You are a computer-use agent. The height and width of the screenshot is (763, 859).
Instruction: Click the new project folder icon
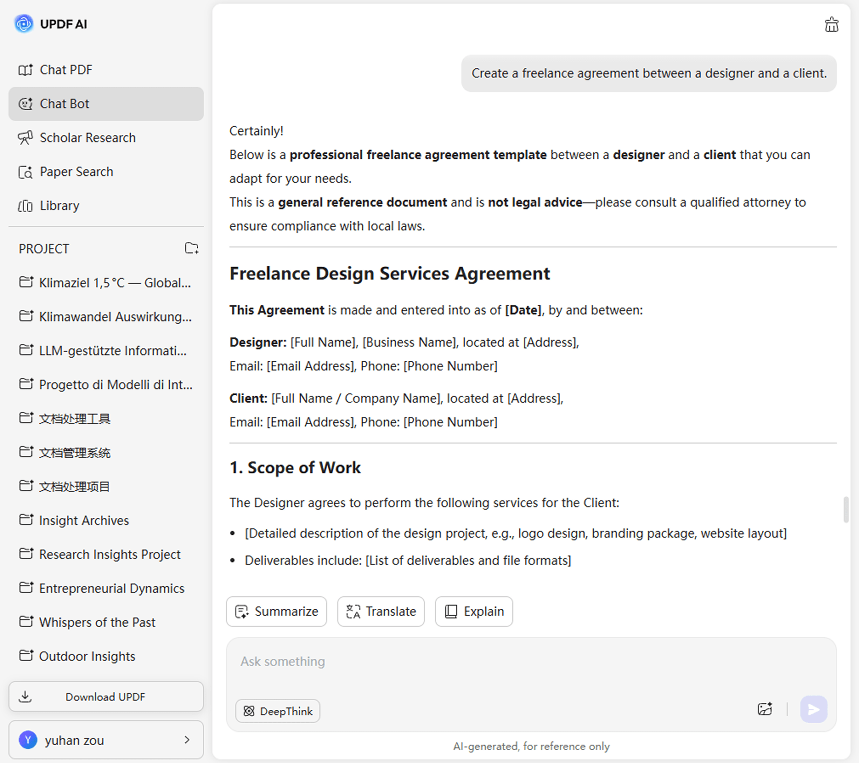192,248
